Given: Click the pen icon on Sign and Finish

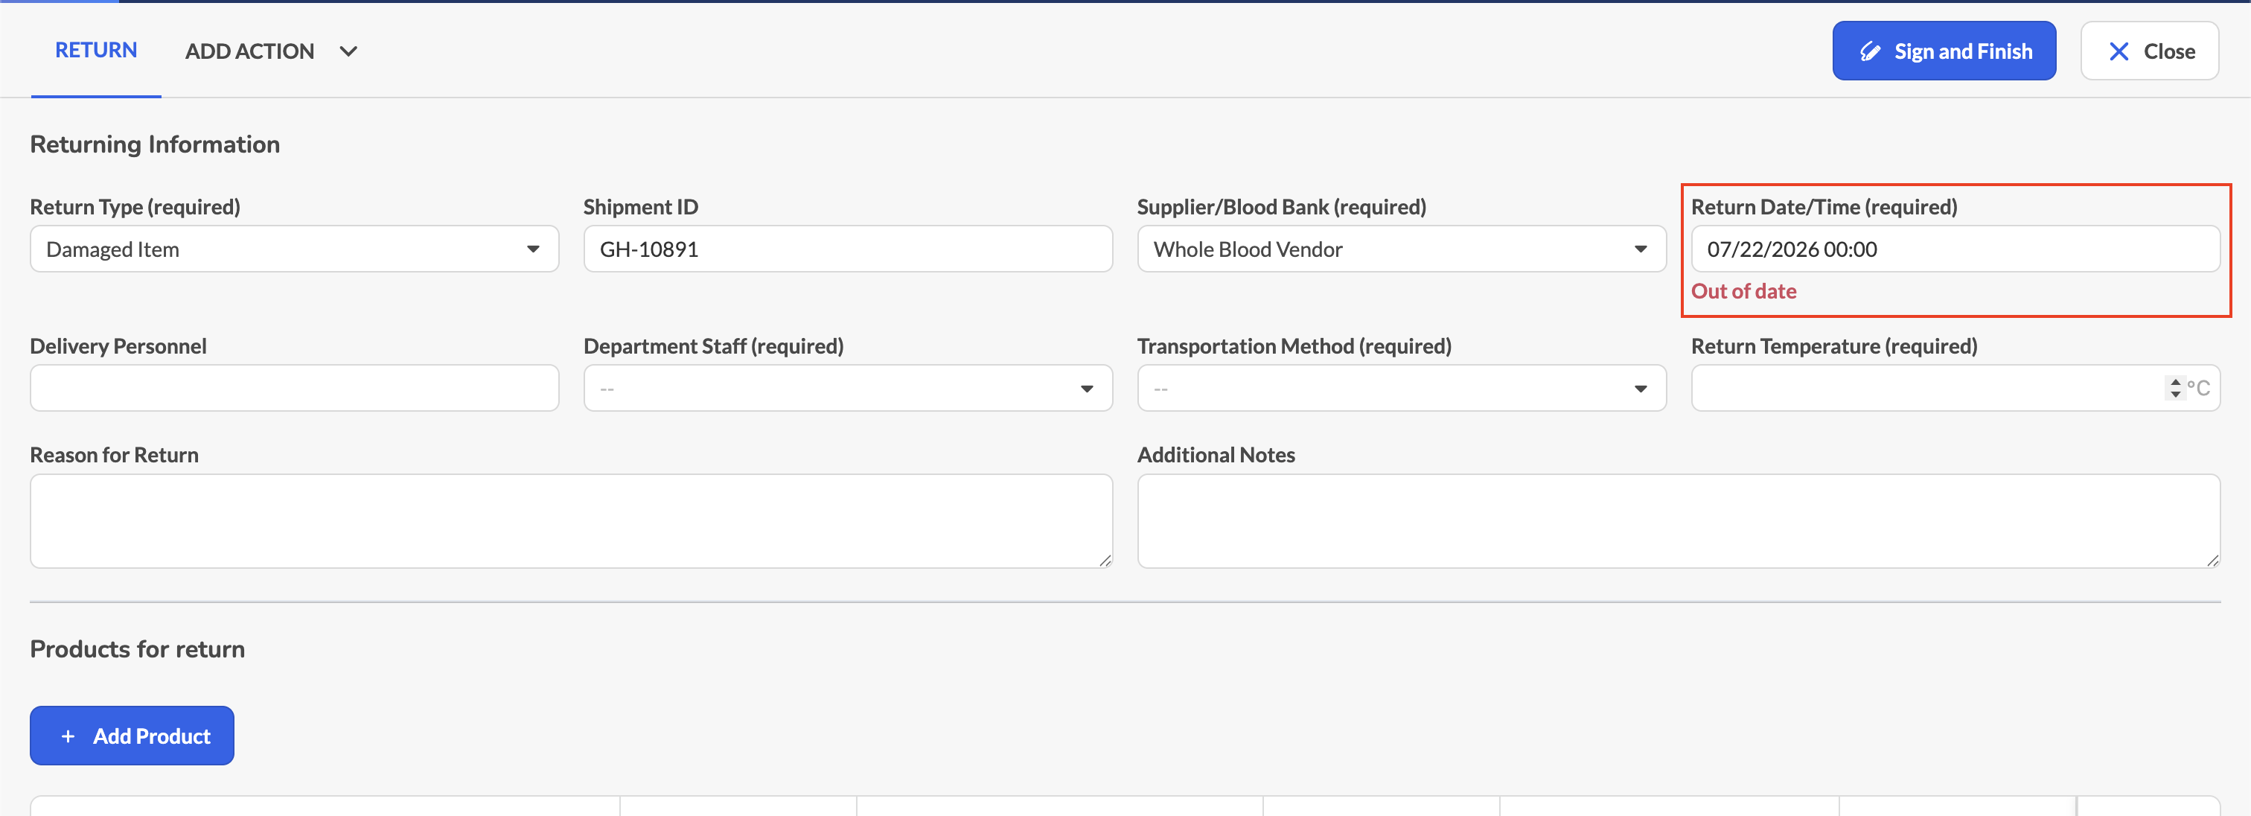Looking at the screenshot, I should click(1869, 51).
